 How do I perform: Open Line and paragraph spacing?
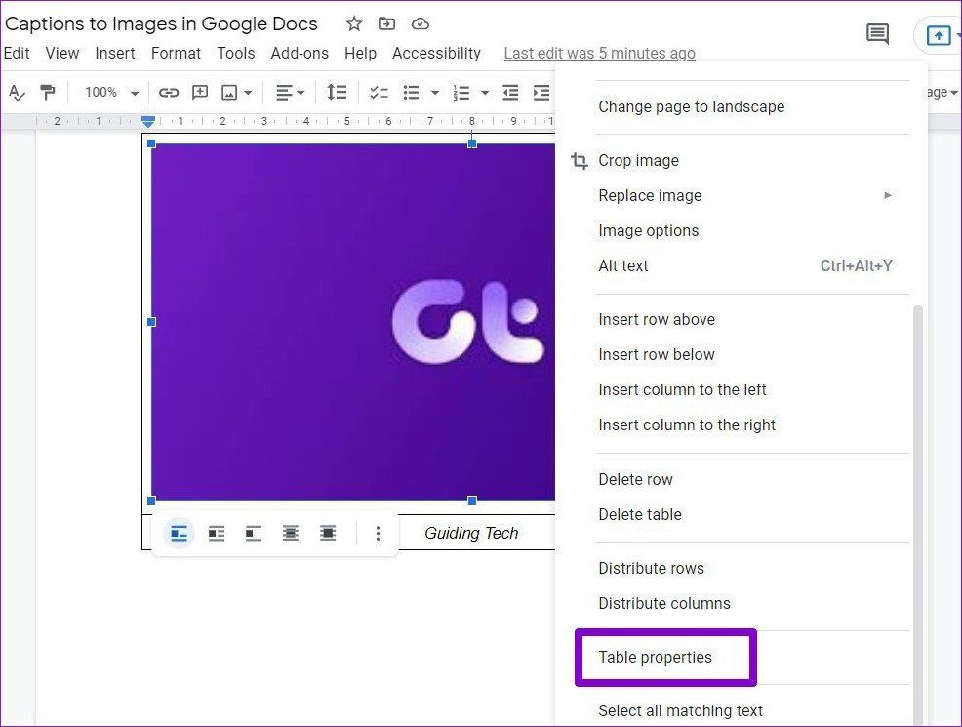(337, 92)
